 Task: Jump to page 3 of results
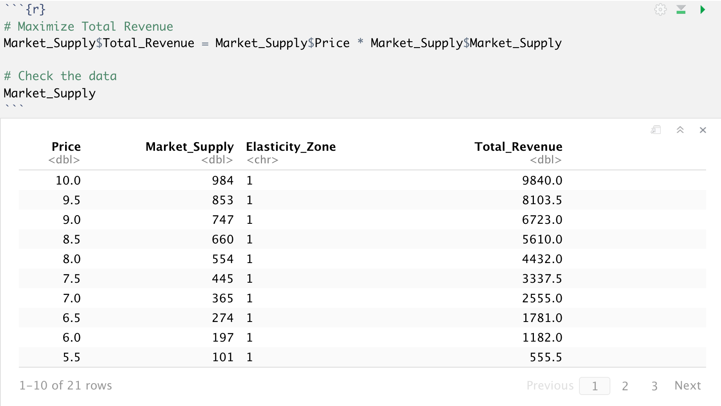(654, 386)
